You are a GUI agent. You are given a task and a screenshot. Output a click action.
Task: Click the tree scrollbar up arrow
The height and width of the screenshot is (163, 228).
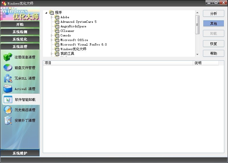pyautogui.click(x=197, y=13)
